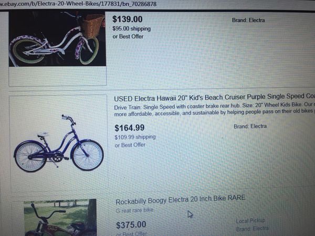This screenshot has height=236, width=315.
Task: Click 'Brand: Electra' beside the $164.99 listing
Action: [x=250, y=126]
